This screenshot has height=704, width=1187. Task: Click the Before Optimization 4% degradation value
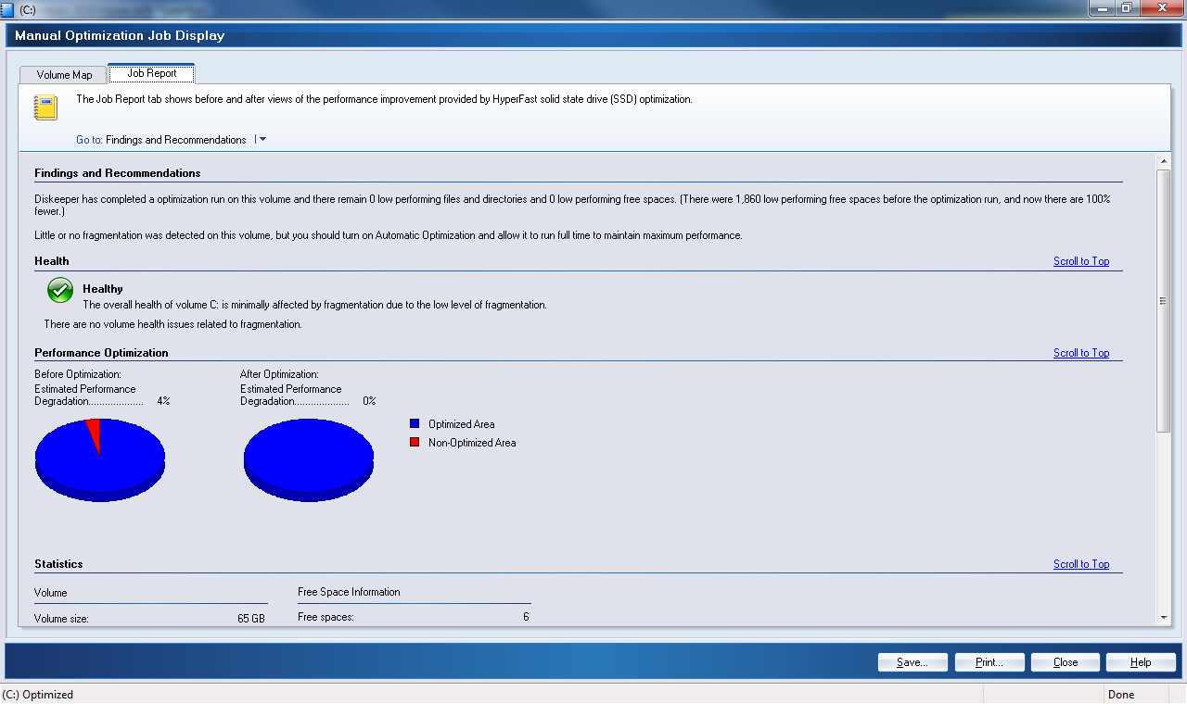[x=163, y=401]
